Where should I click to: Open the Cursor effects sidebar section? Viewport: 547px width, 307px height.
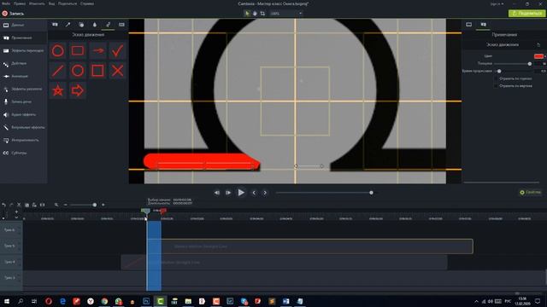click(x=23, y=89)
